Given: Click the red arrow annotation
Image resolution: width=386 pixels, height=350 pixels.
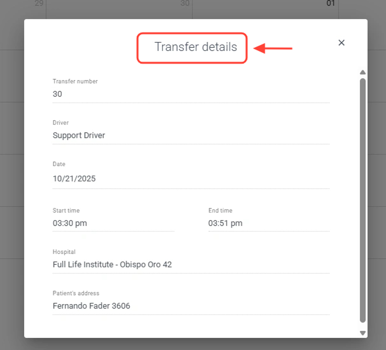Looking at the screenshot, I should click(x=273, y=49).
